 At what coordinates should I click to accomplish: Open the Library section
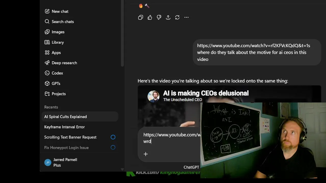click(x=80, y=42)
